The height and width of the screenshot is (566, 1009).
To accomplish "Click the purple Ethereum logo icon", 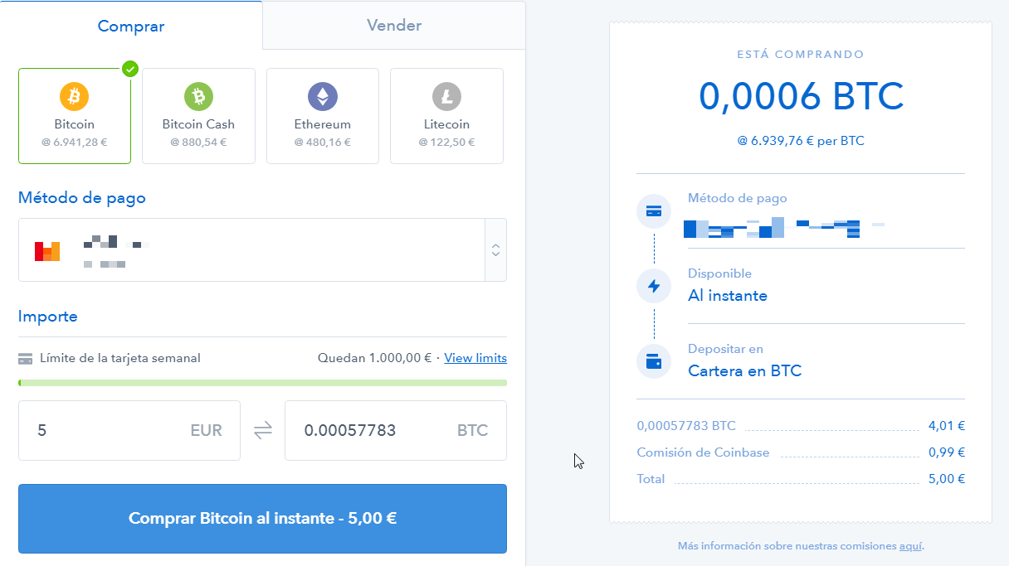I will [x=322, y=97].
